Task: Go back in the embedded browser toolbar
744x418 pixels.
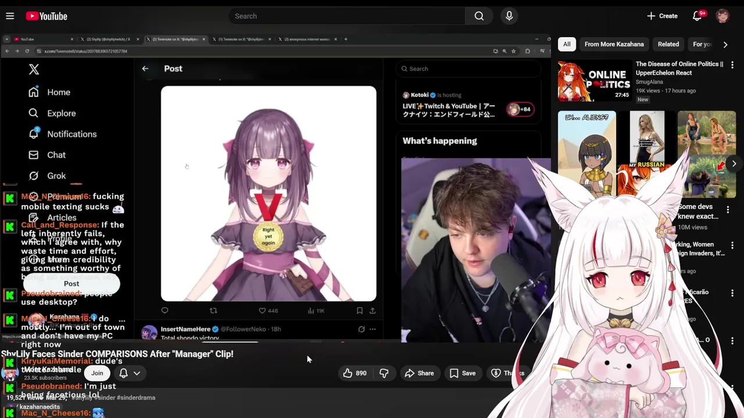Action: point(7,51)
